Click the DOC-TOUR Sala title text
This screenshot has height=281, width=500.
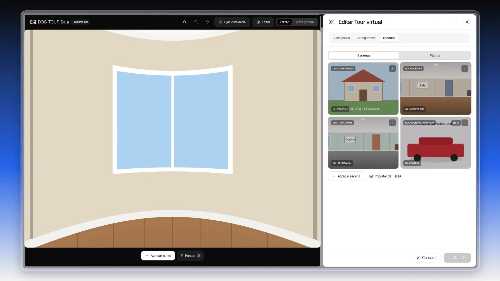[x=53, y=22]
